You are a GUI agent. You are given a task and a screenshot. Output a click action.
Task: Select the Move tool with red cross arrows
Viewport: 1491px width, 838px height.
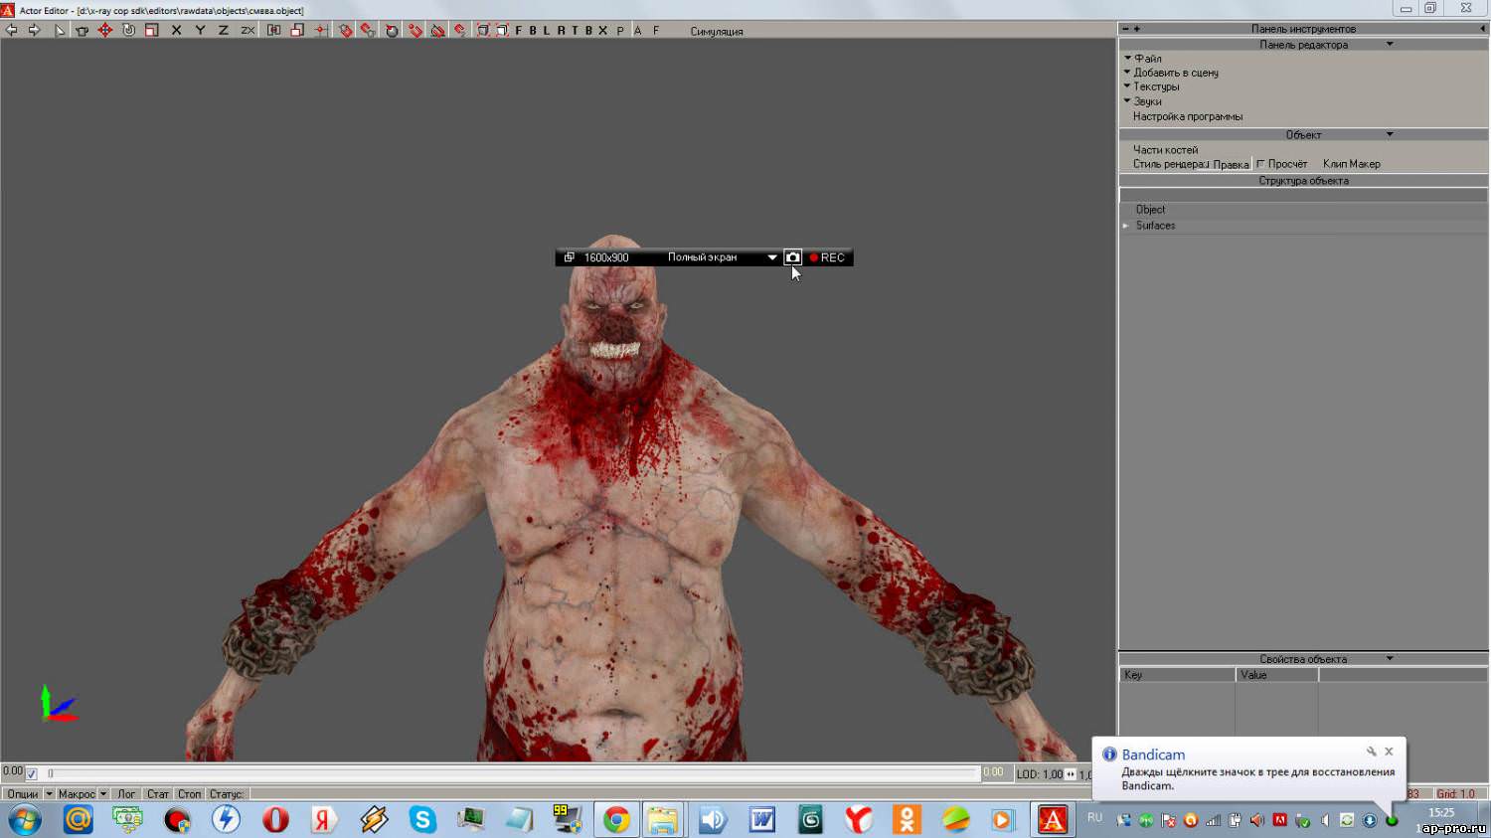[x=105, y=31]
